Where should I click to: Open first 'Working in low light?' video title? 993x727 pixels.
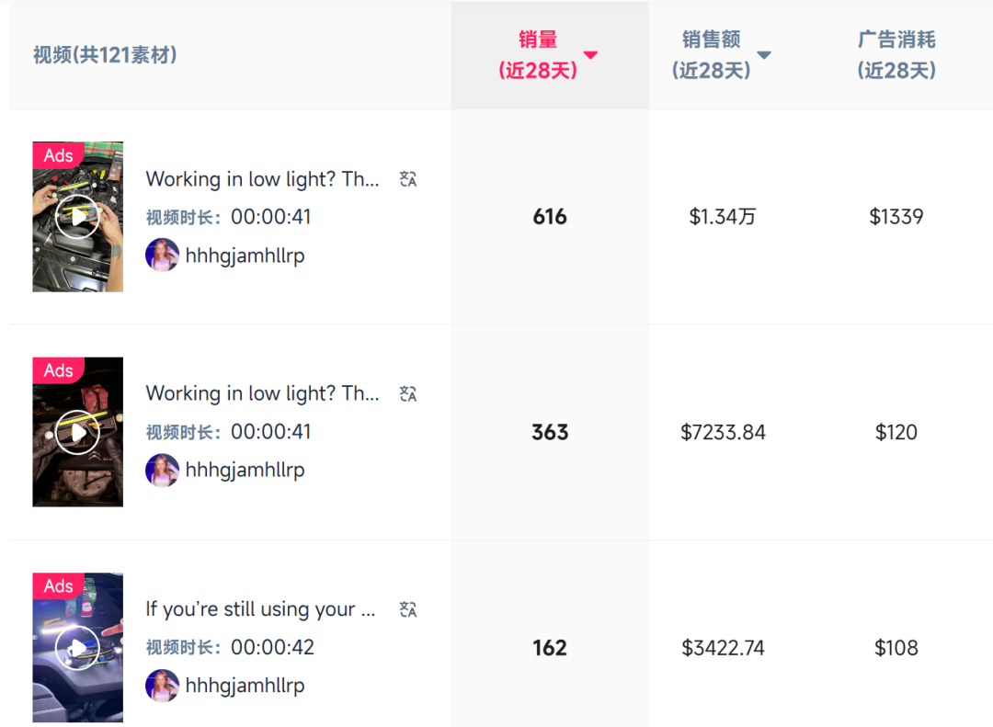[262, 179]
